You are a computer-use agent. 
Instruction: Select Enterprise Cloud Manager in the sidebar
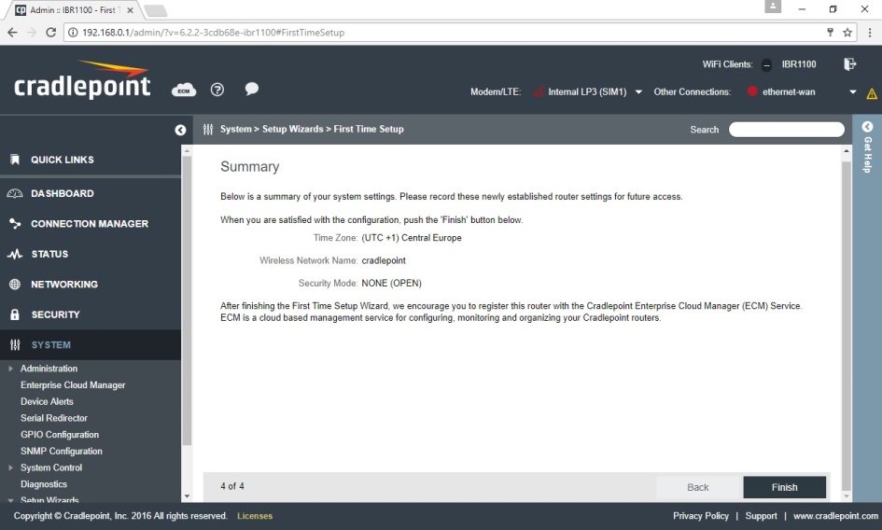[x=73, y=385]
